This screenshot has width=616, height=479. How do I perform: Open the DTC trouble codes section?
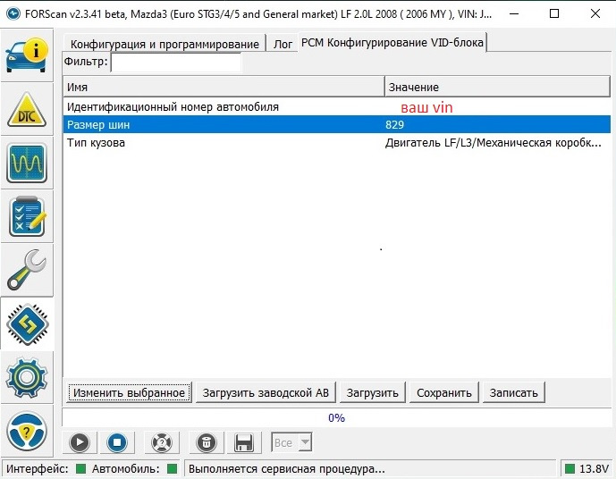(27, 109)
